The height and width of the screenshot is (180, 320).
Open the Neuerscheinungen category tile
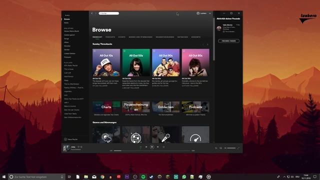[136, 106]
